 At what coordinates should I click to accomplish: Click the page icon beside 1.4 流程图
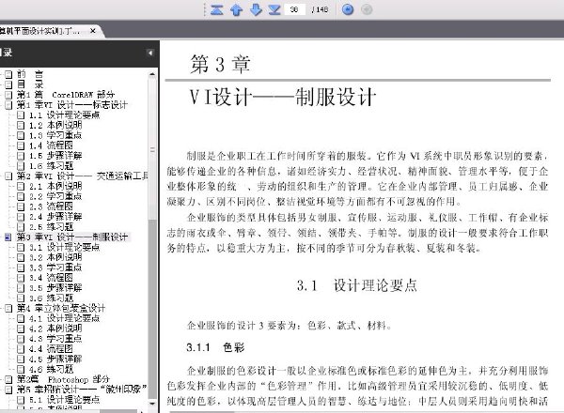(x=21, y=145)
